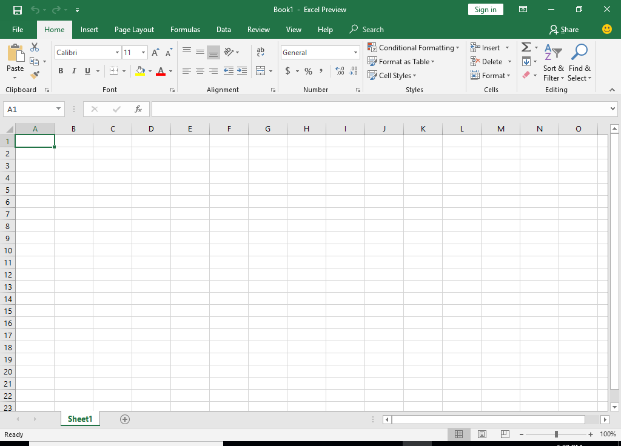Apply bold formatting
The height and width of the screenshot is (446, 621).
pyautogui.click(x=61, y=71)
